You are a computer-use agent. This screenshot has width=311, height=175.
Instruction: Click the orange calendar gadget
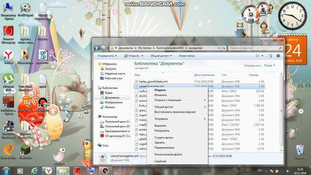pyautogui.click(x=294, y=50)
